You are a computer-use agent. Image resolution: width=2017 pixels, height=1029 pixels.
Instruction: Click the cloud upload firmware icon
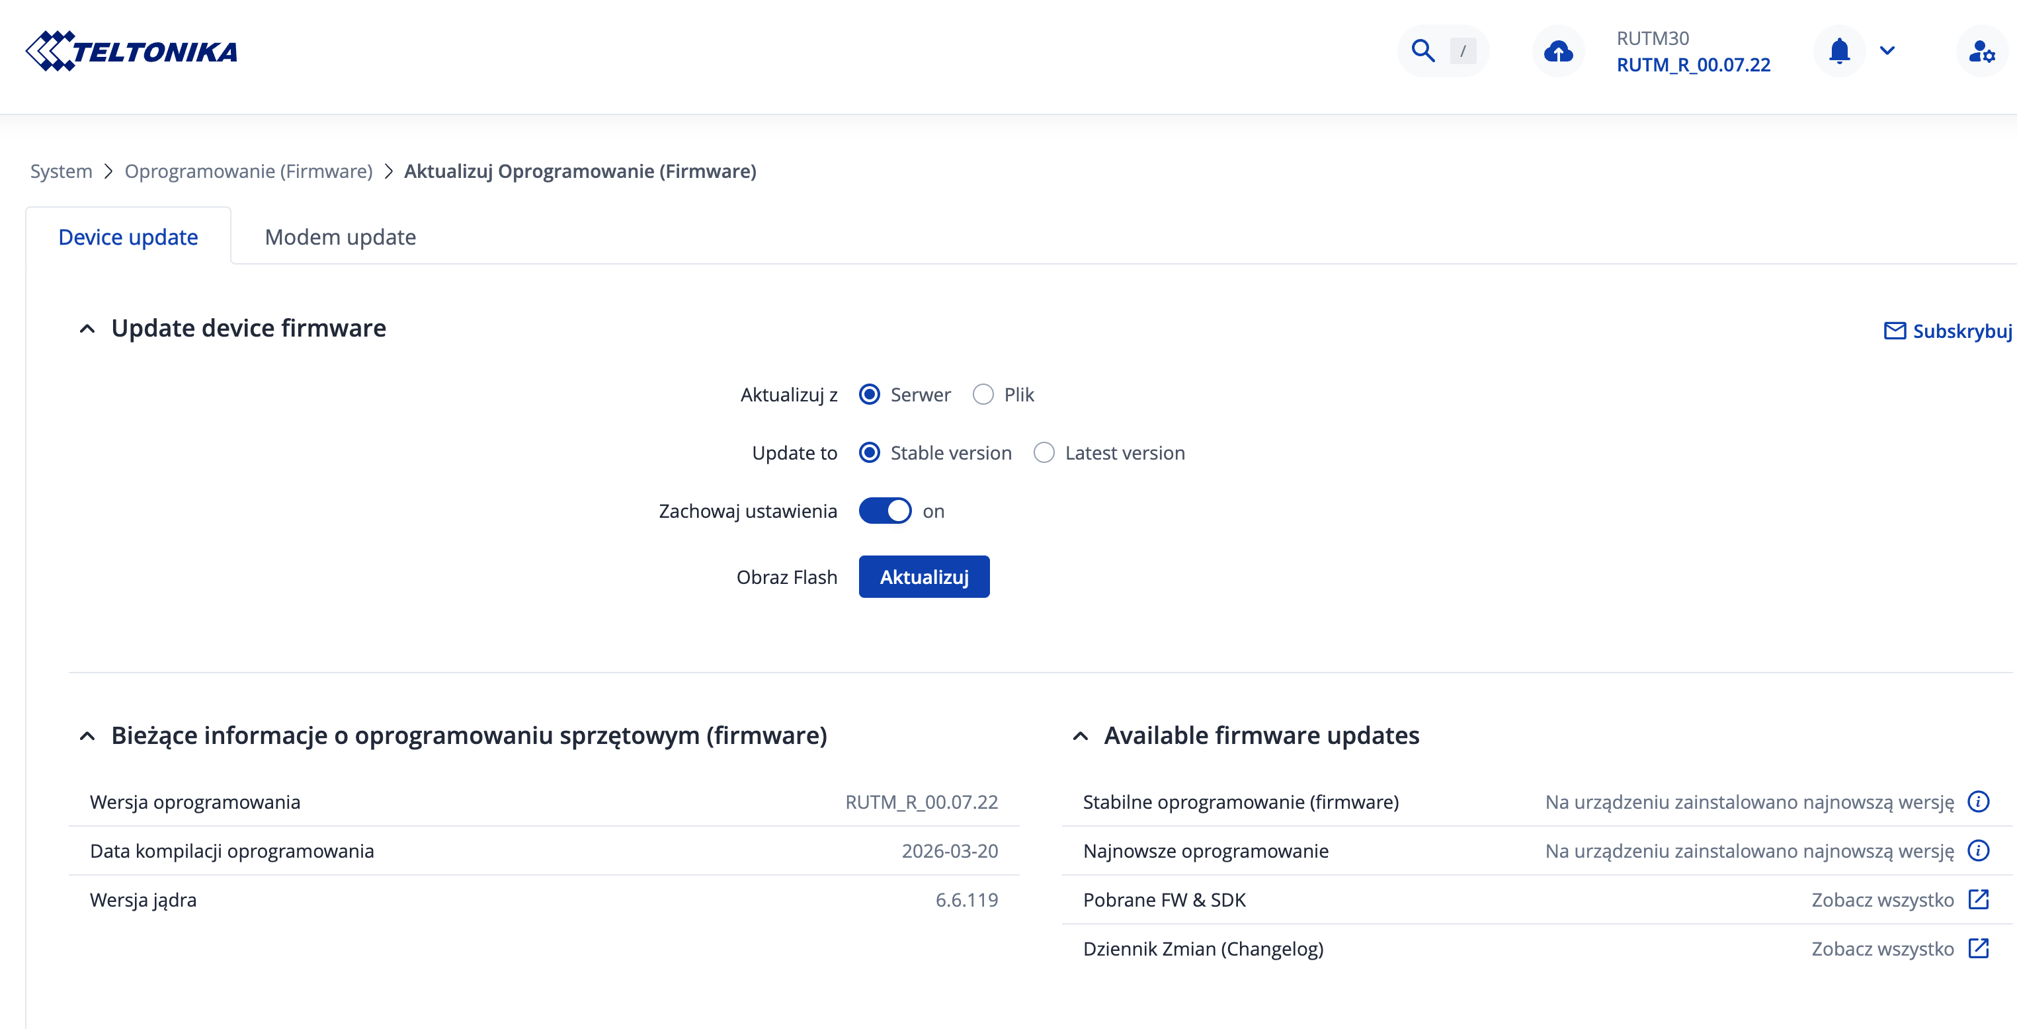1558,52
